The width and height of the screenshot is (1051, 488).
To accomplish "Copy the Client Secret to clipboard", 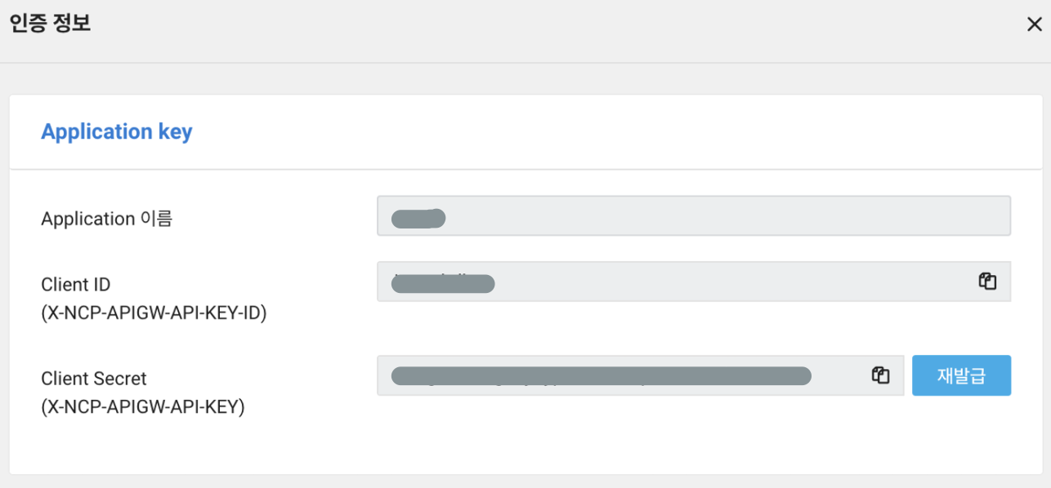I will (x=880, y=375).
